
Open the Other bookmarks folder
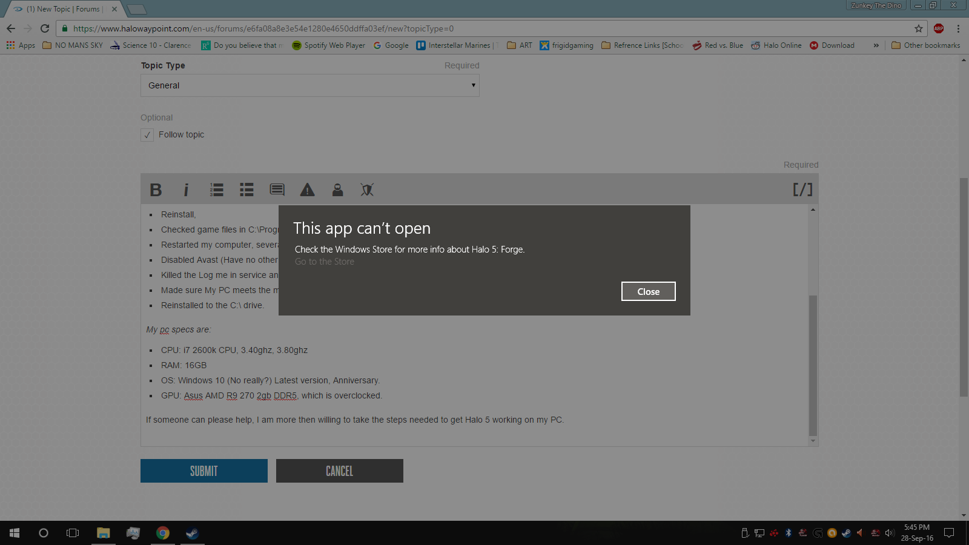[926, 45]
